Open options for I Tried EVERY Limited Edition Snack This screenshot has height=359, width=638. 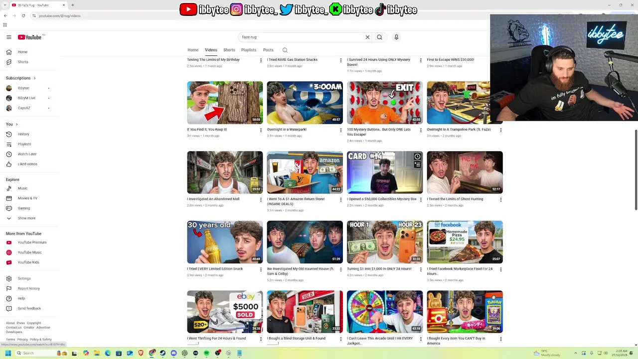(x=261, y=270)
